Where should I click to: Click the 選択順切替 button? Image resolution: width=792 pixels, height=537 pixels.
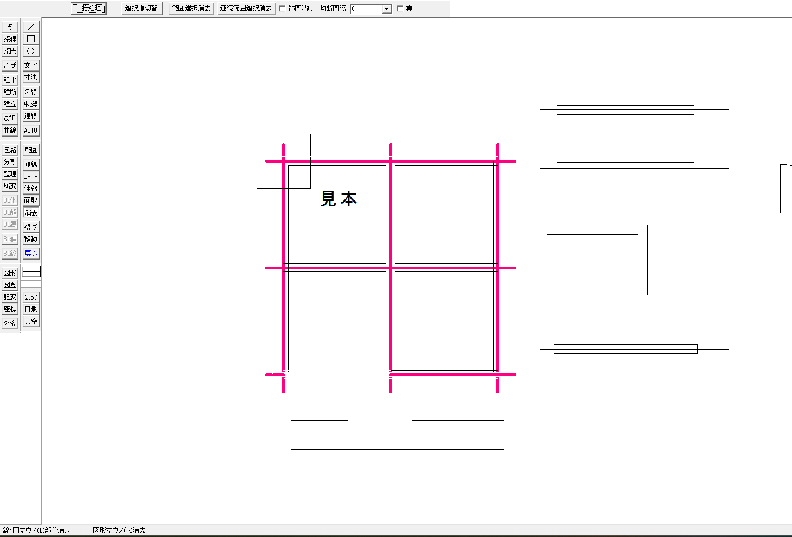[141, 8]
